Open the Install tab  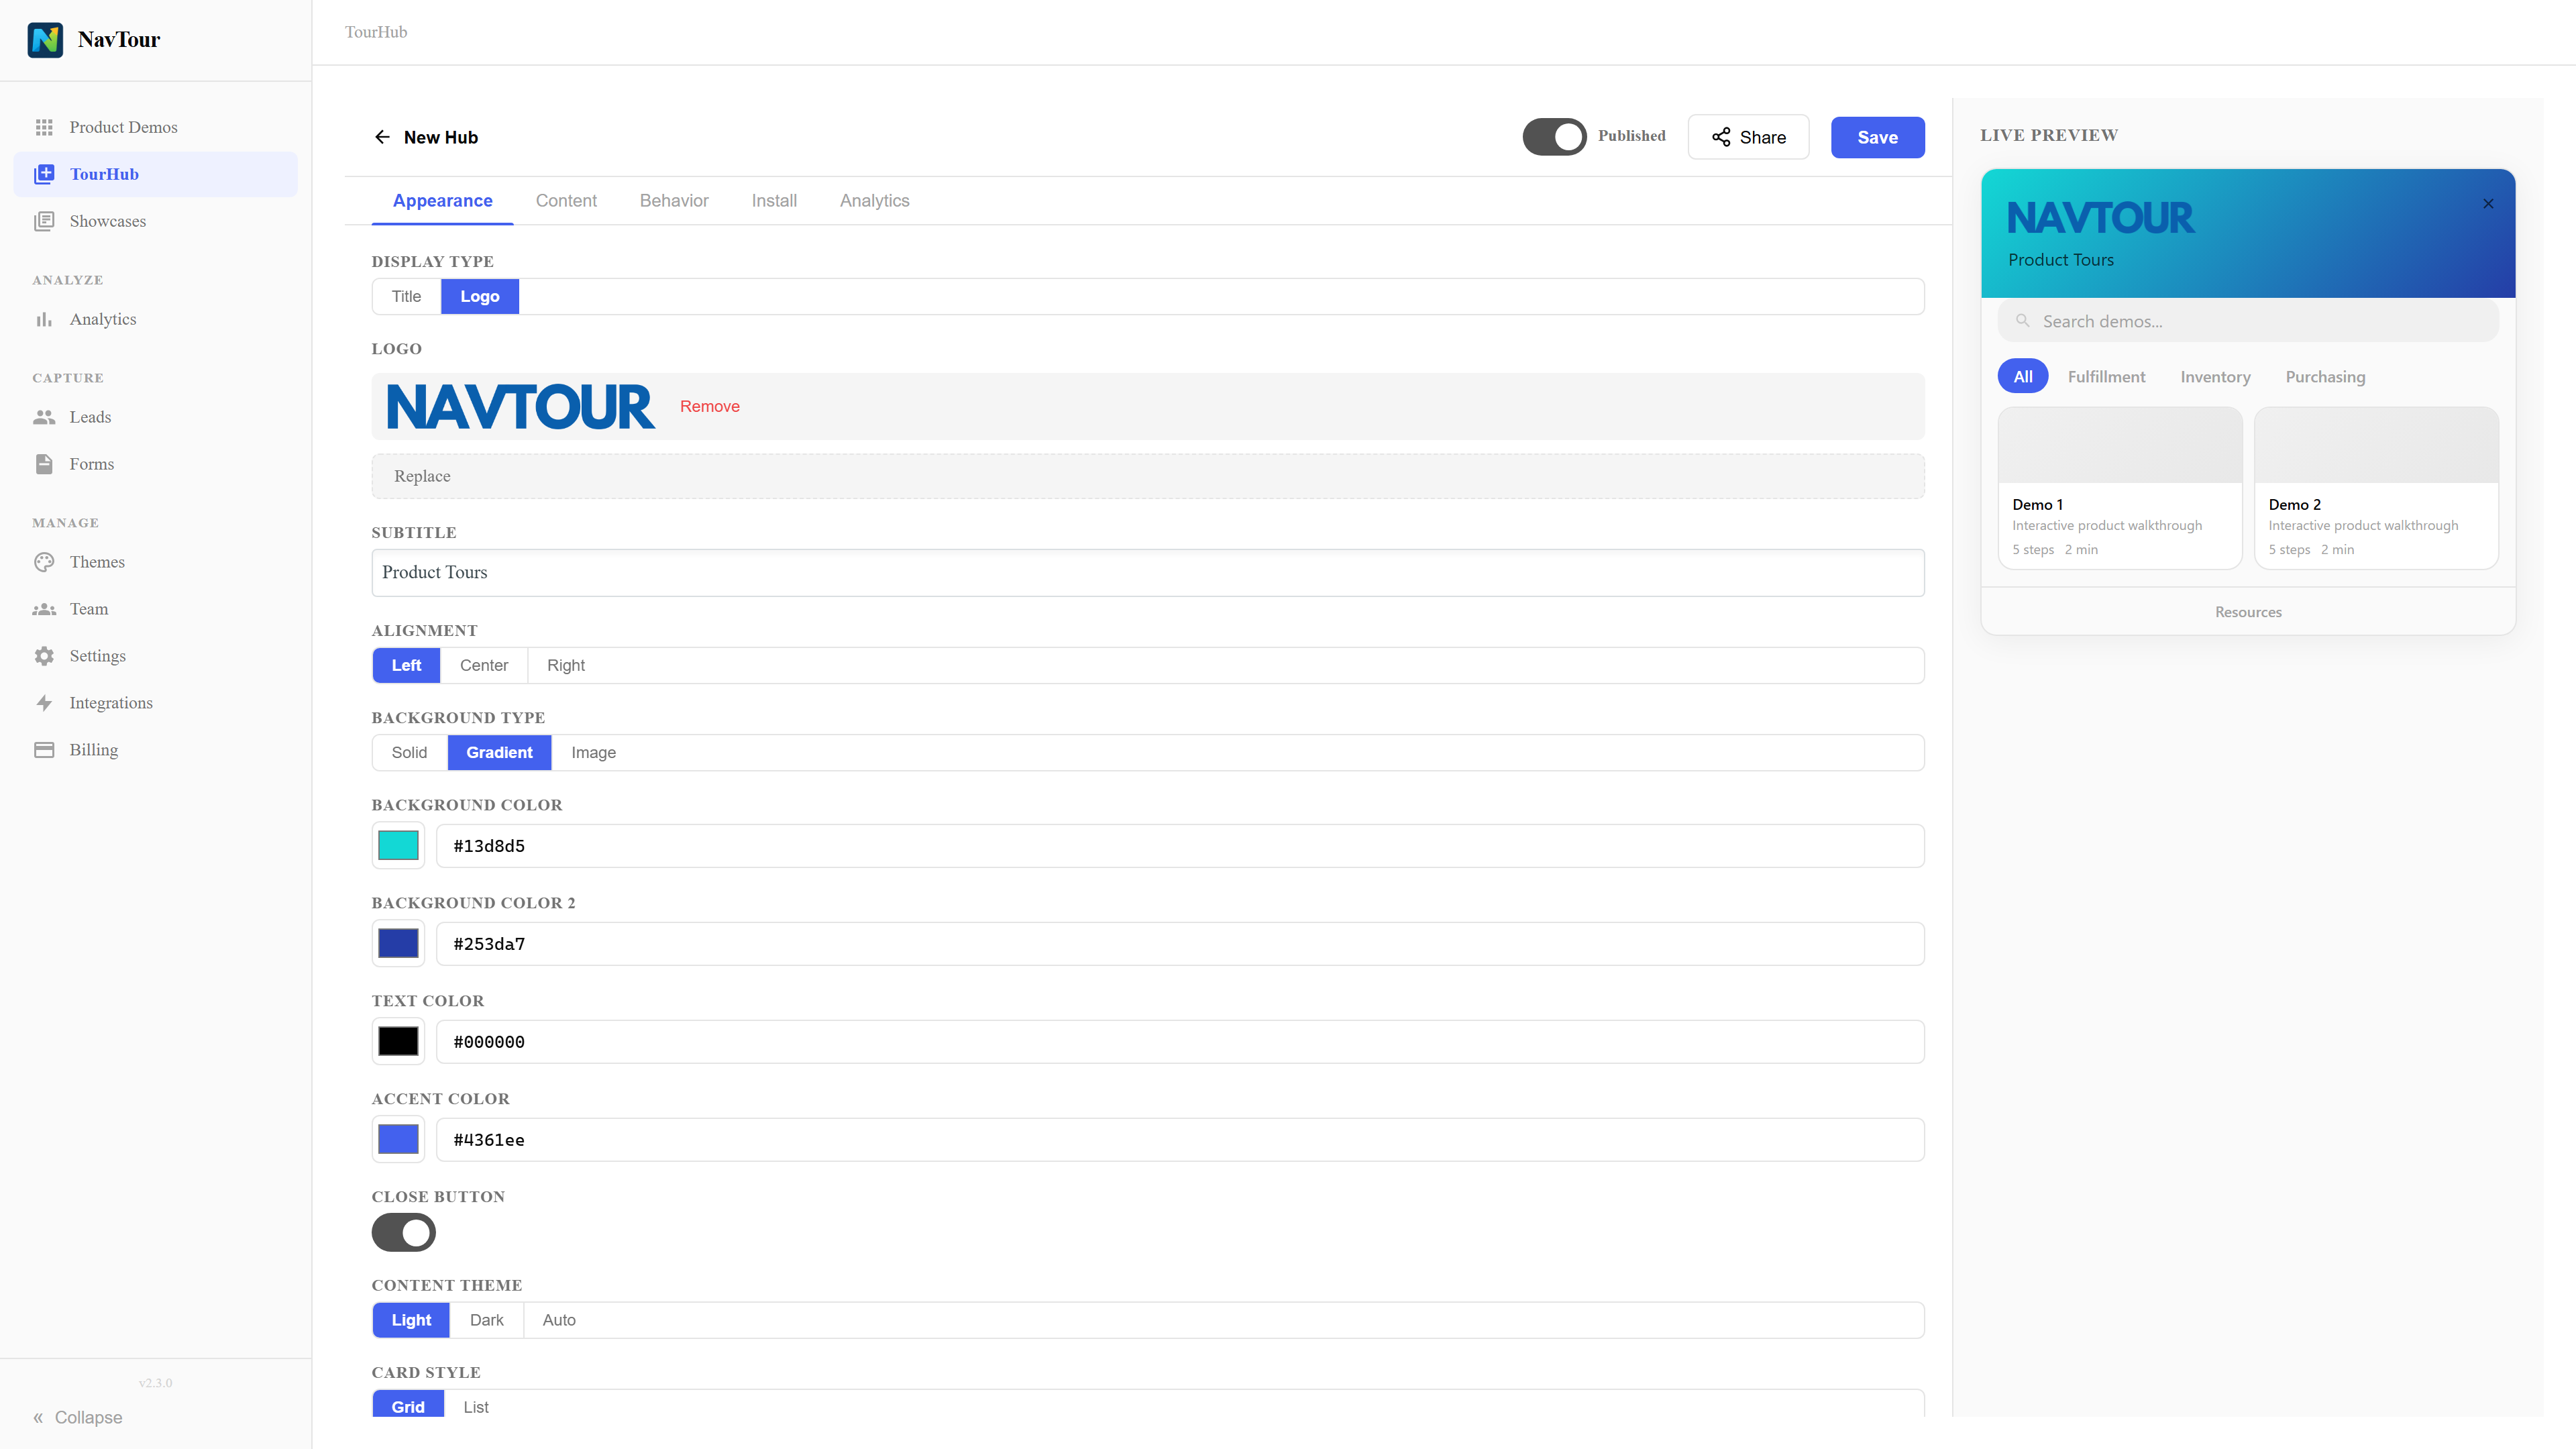tap(774, 200)
